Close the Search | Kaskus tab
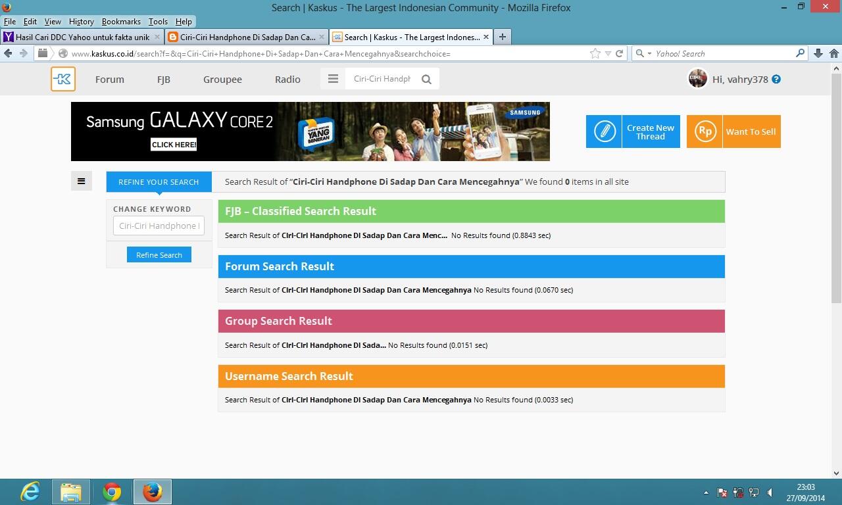The width and height of the screenshot is (842, 505). (x=485, y=37)
